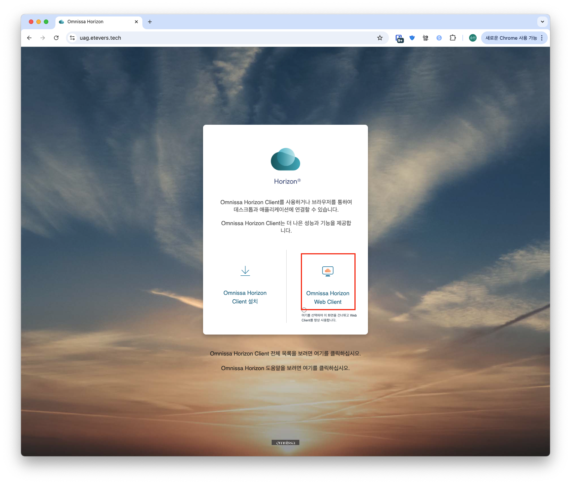This screenshot has height=484, width=571.
Task: Click the crossed-out key extension icon
Action: pyautogui.click(x=426, y=38)
